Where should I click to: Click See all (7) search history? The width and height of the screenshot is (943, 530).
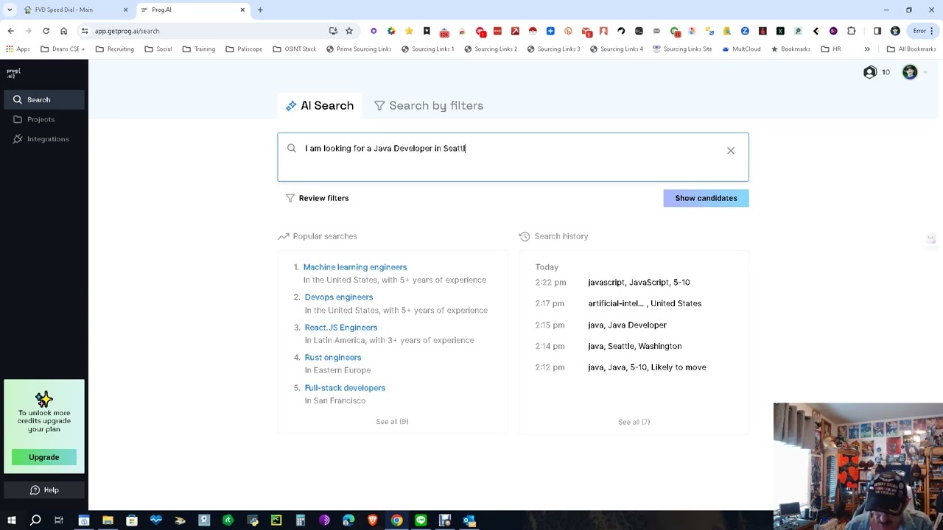pos(634,423)
